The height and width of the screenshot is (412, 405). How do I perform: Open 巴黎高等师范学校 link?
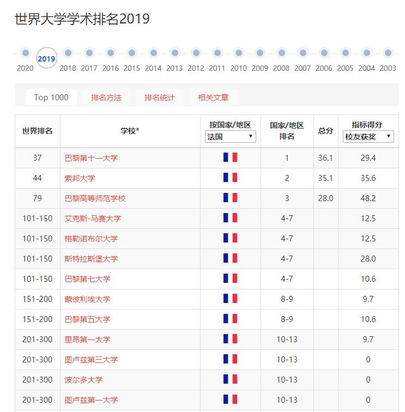click(x=95, y=198)
